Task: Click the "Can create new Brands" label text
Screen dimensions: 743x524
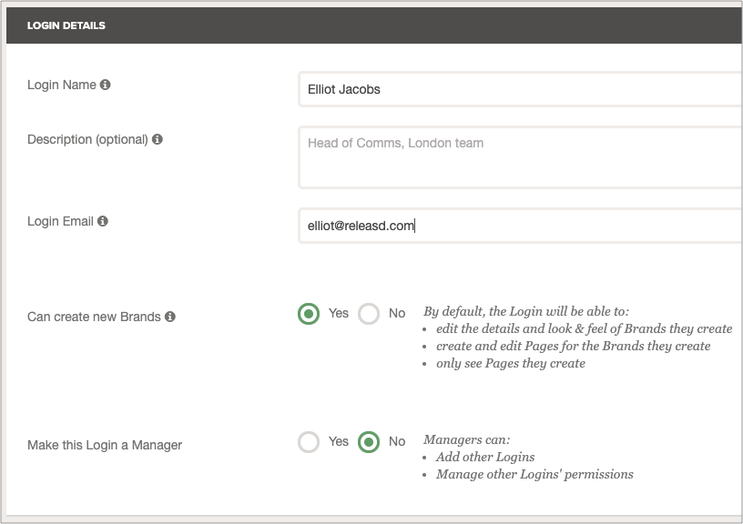Action: pyautogui.click(x=94, y=317)
